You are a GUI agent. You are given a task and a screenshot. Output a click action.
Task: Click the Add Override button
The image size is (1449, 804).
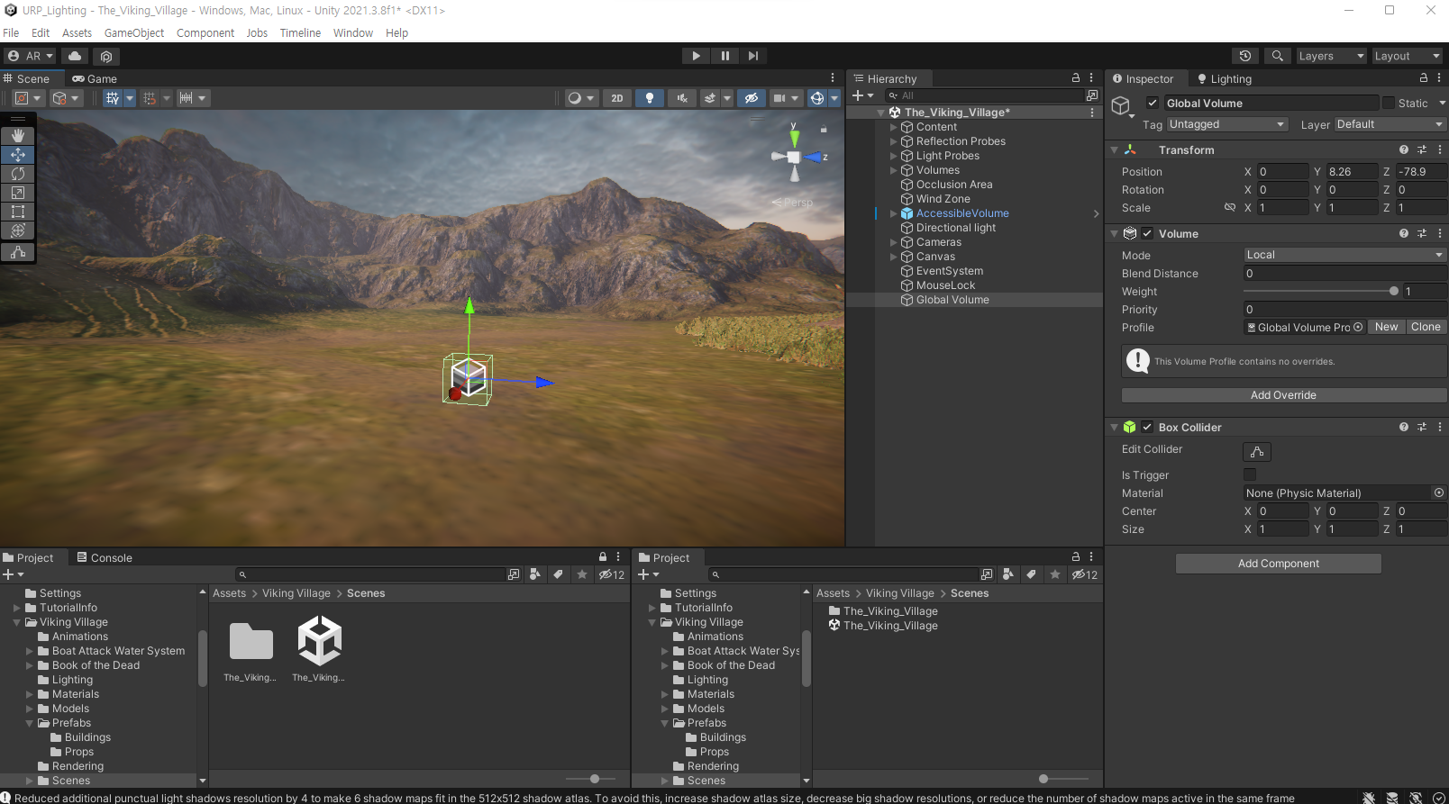click(x=1283, y=395)
